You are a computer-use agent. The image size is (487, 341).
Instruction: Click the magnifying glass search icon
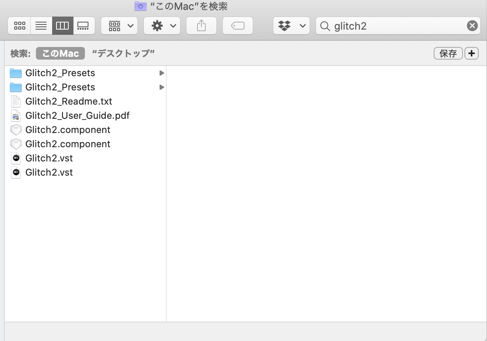tap(325, 26)
